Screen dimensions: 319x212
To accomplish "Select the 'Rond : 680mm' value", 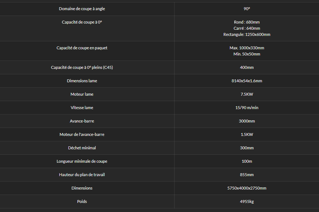I will click(x=247, y=22).
